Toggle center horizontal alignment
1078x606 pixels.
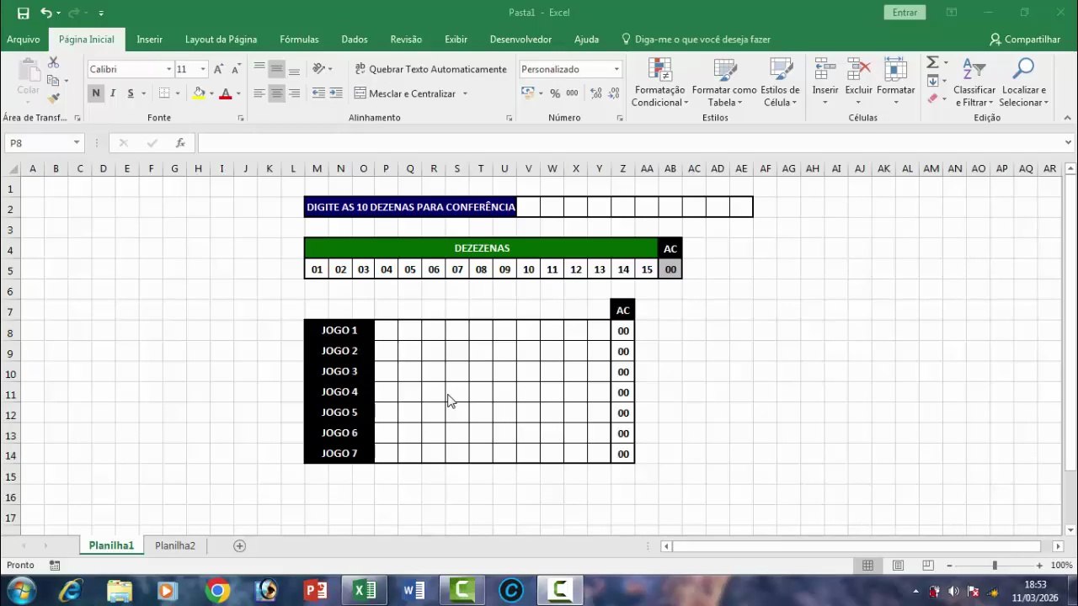click(276, 93)
